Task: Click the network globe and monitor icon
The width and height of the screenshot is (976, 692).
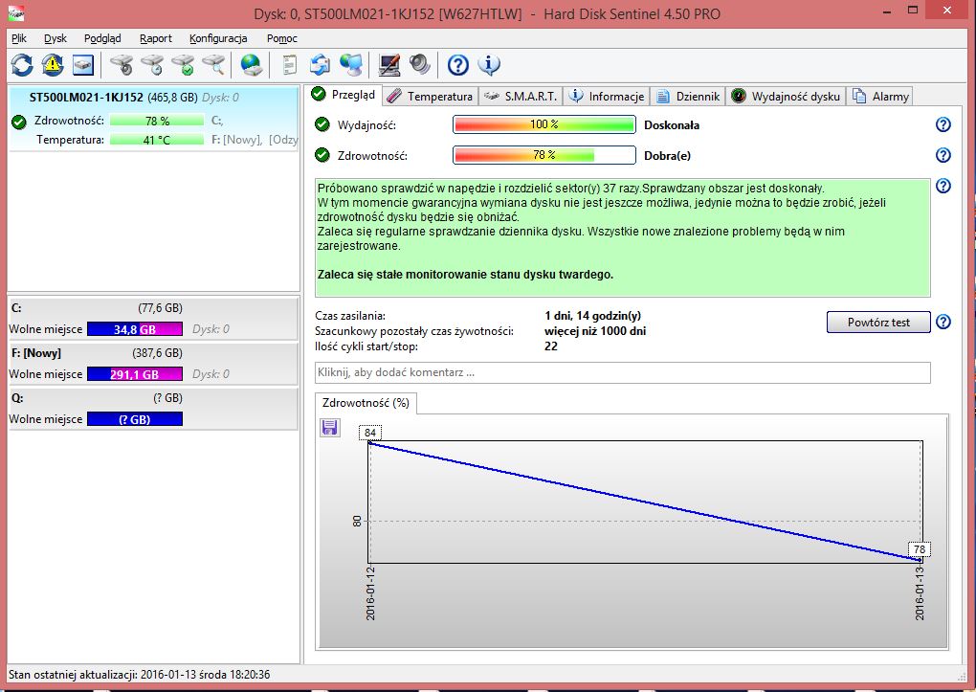Action: (351, 65)
